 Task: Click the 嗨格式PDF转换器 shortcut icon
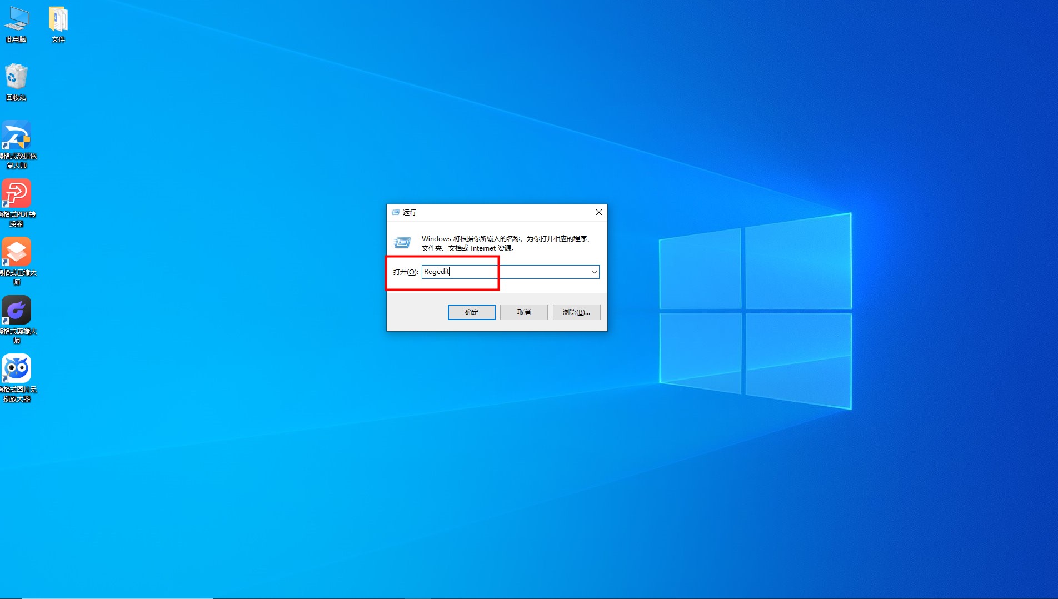point(16,194)
